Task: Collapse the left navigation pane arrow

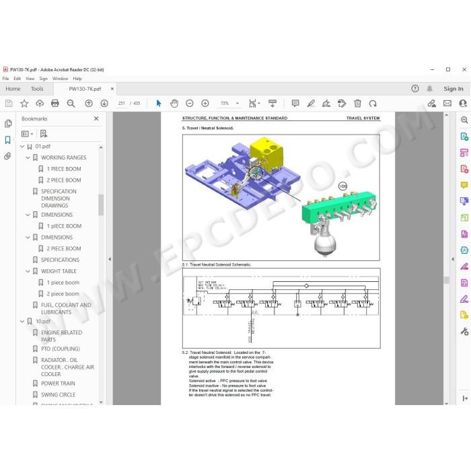Action: (110, 259)
